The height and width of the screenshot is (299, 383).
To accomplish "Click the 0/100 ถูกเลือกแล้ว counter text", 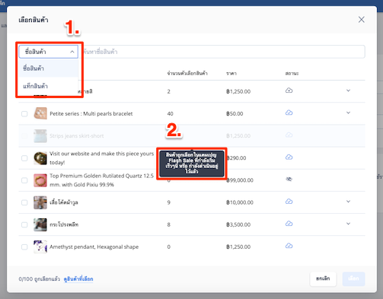I will coord(40,279).
